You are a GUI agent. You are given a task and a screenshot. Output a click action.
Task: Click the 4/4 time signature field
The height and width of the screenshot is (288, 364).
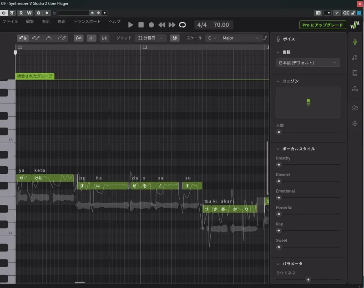click(202, 25)
